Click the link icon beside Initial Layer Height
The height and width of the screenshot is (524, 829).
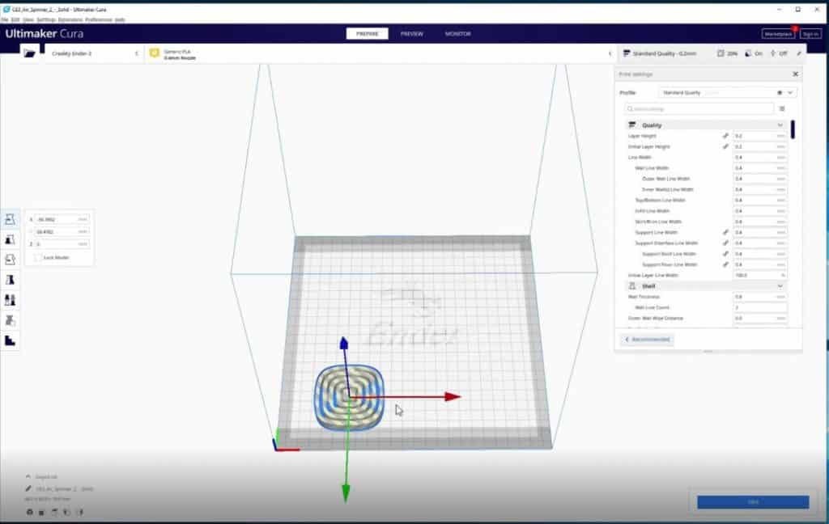(x=725, y=146)
